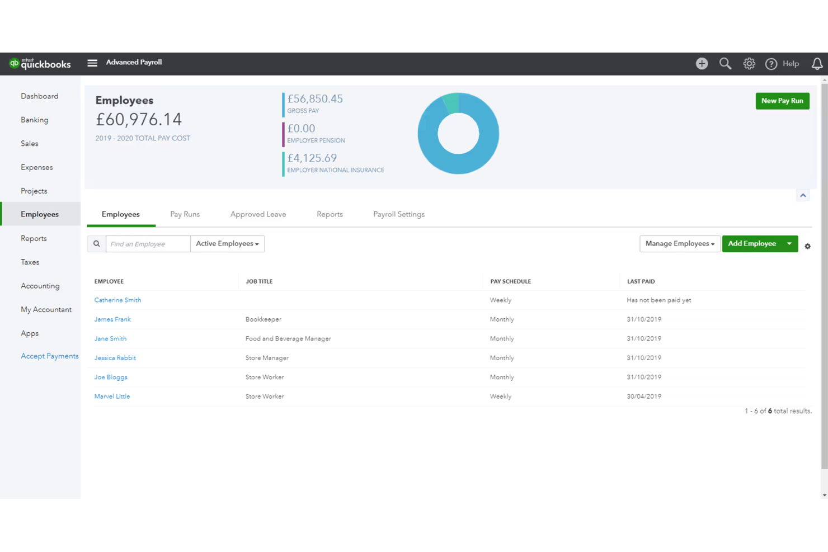This screenshot has width=828, height=552.
Task: Go to Expenses in sidebar
Action: [x=37, y=167]
